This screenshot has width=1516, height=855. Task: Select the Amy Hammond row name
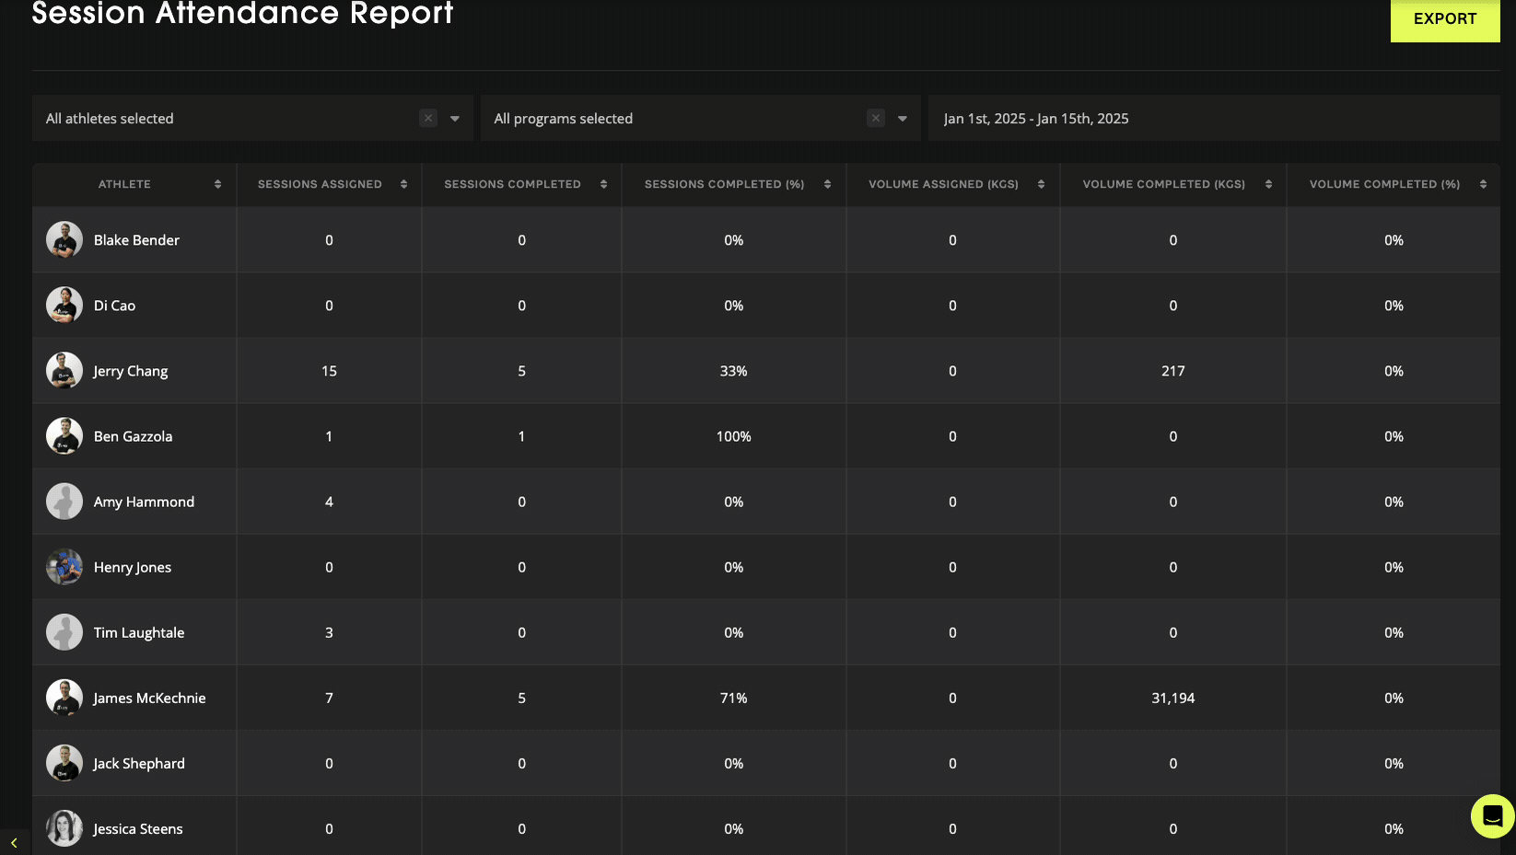[x=144, y=502]
